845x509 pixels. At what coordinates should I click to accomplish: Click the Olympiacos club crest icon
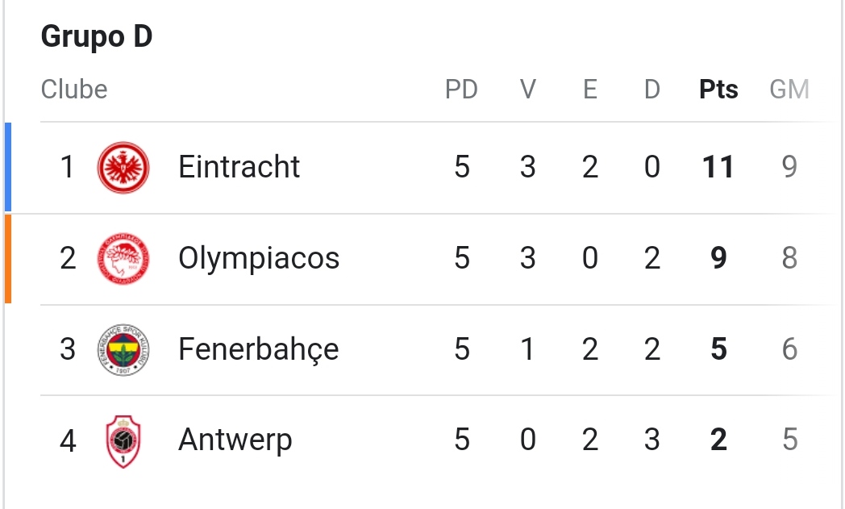coord(123,258)
